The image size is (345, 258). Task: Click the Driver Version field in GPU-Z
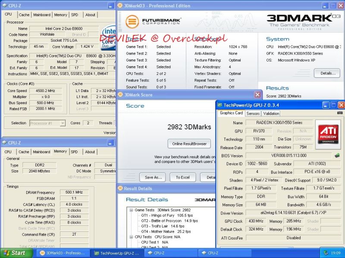[x=293, y=213]
